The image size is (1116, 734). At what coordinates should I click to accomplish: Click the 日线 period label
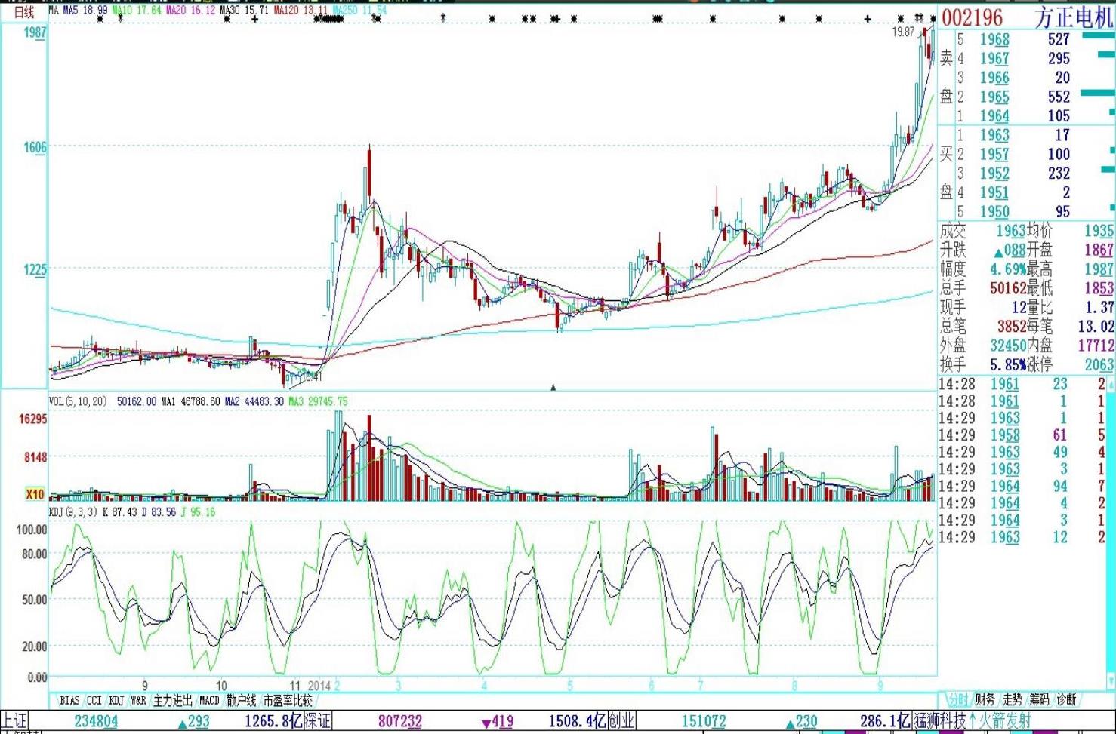(x=24, y=12)
